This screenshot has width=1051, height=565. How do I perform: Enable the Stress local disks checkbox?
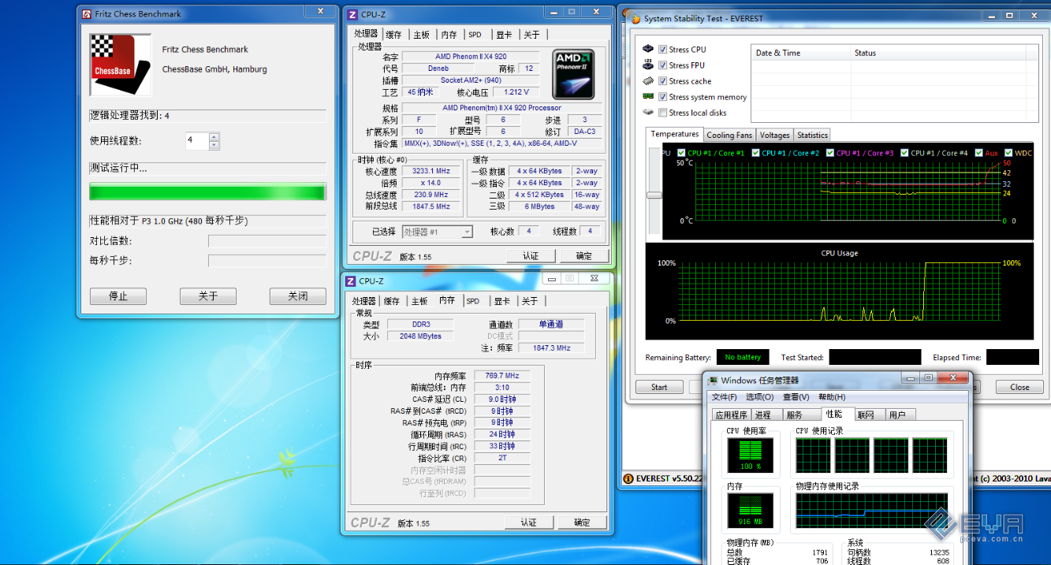pos(663,113)
